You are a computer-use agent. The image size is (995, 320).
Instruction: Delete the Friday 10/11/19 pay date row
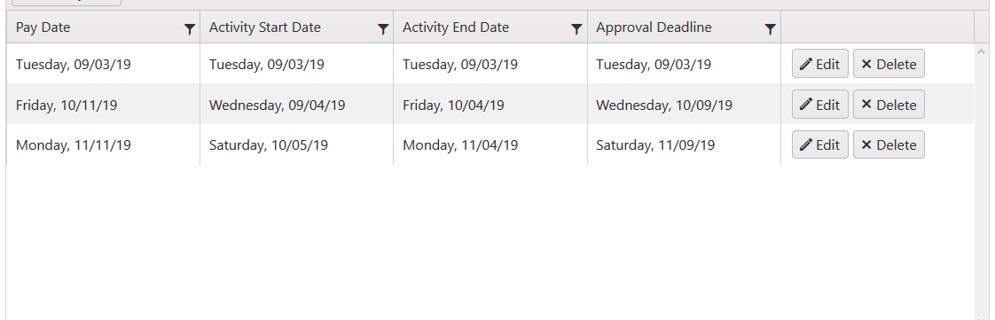889,105
